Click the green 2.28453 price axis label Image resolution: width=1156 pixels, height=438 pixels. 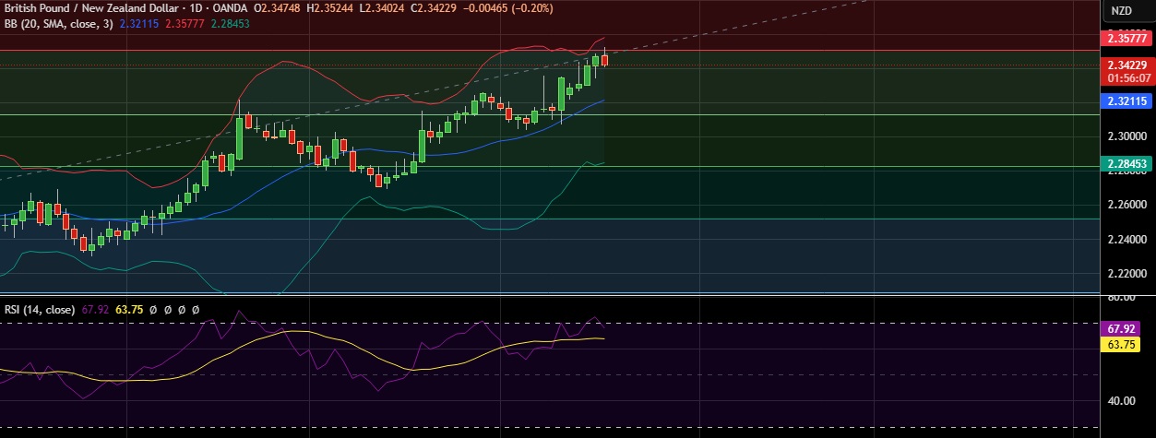(1127, 162)
